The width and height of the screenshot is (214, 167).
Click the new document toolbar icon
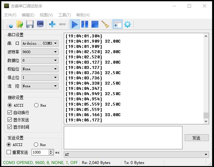10,24
